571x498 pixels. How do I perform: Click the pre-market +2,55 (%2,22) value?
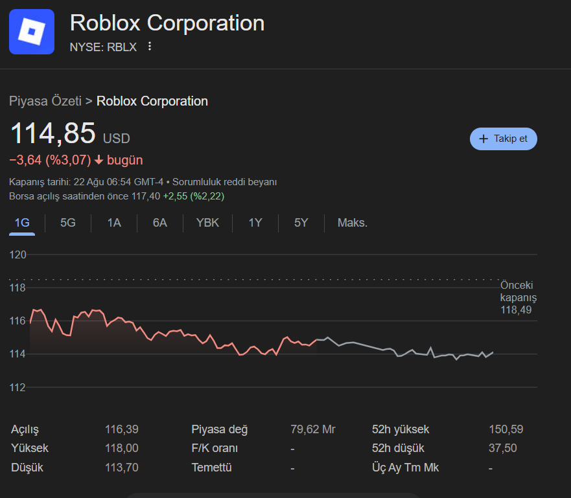point(193,196)
